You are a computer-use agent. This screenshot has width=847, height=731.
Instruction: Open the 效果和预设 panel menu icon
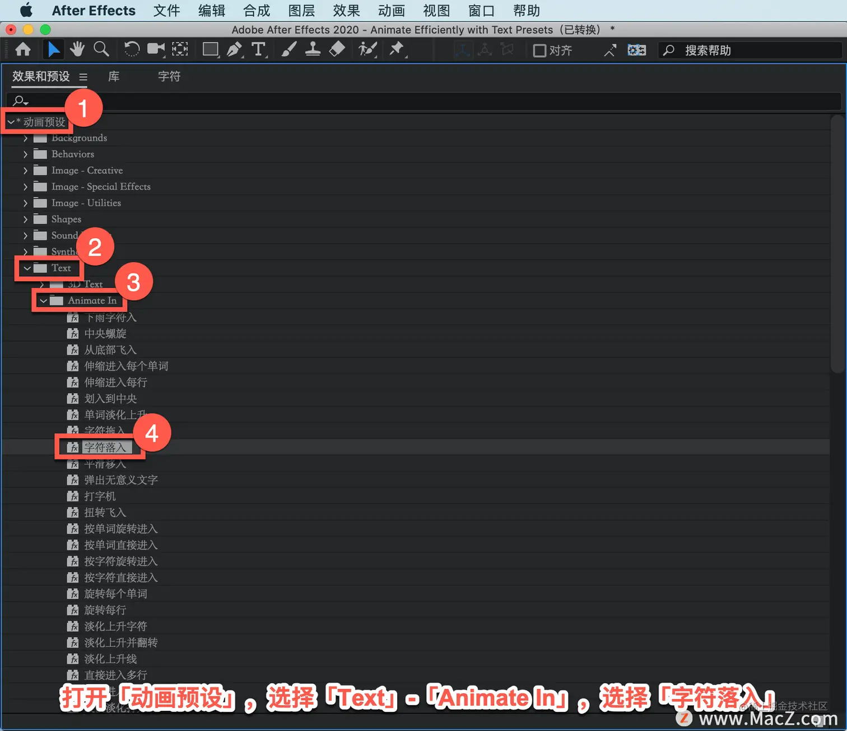coord(83,77)
